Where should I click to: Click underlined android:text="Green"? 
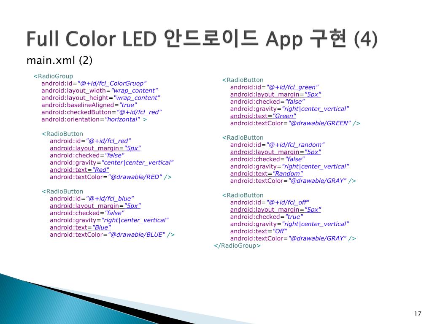tap(263, 116)
